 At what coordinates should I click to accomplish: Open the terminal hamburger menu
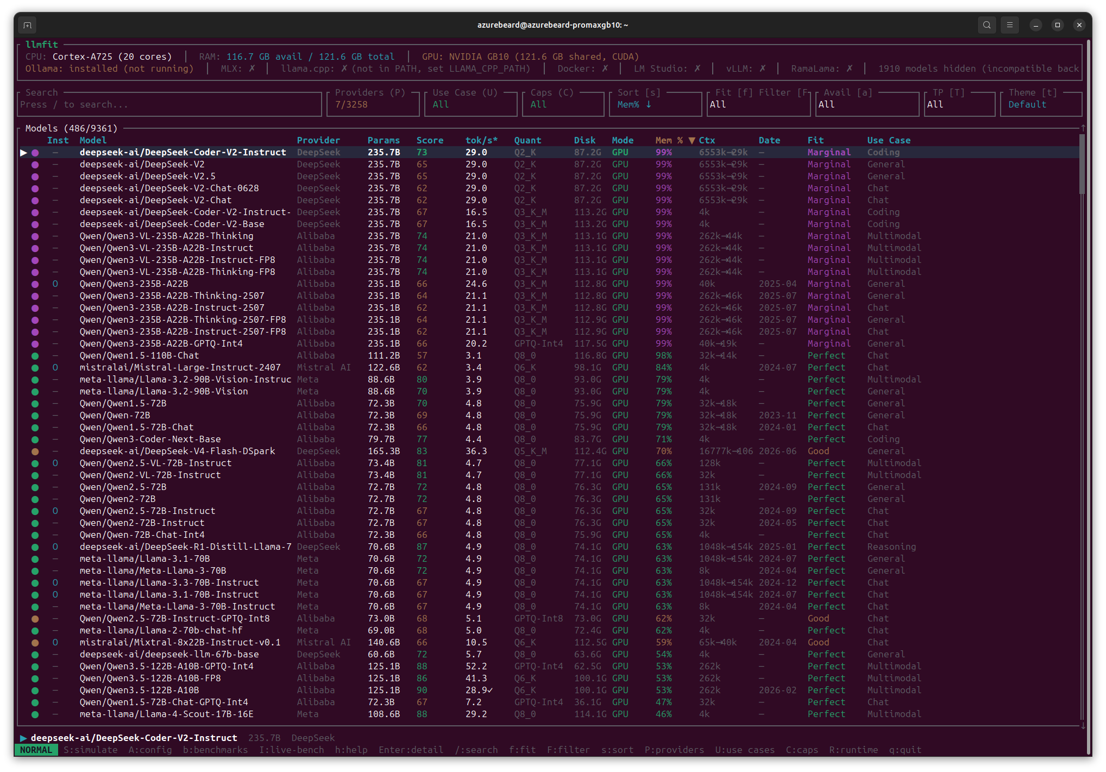pyautogui.click(x=1010, y=25)
